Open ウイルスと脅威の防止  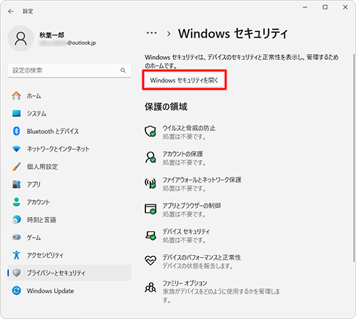189,128
